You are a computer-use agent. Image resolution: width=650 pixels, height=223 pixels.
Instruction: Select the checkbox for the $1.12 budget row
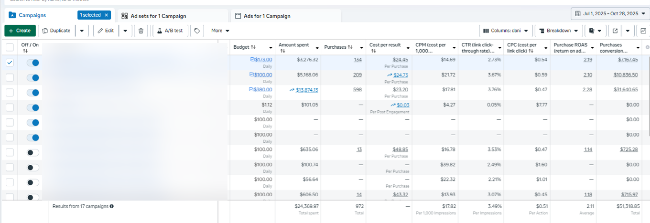(10, 107)
